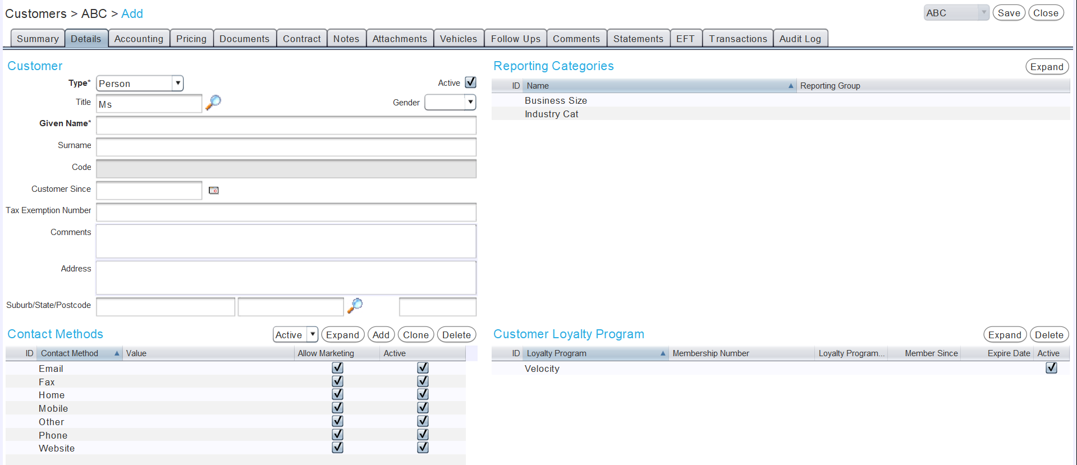1077x465 pixels.
Task: View the Statements tab
Action: (638, 39)
